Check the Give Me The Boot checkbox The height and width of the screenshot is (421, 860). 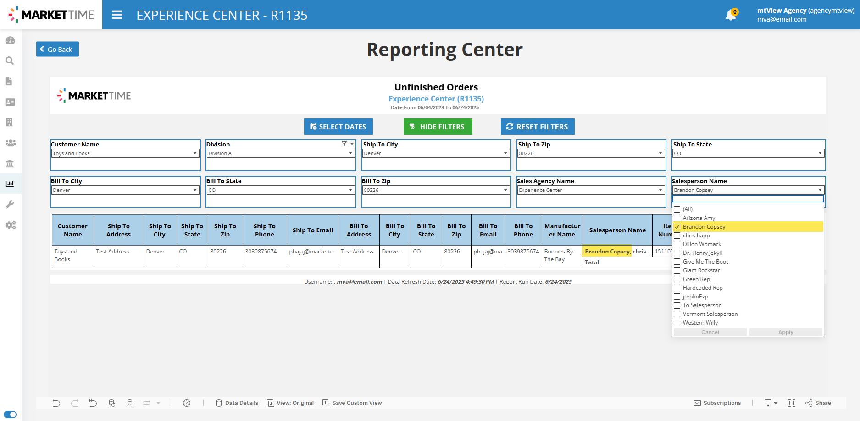[677, 262]
